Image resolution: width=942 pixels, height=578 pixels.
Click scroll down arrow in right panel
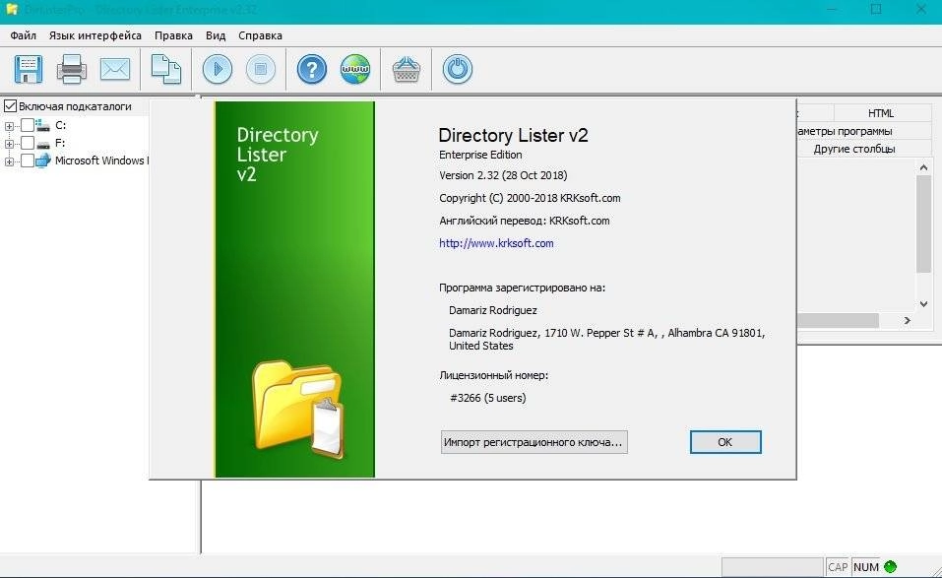(924, 304)
